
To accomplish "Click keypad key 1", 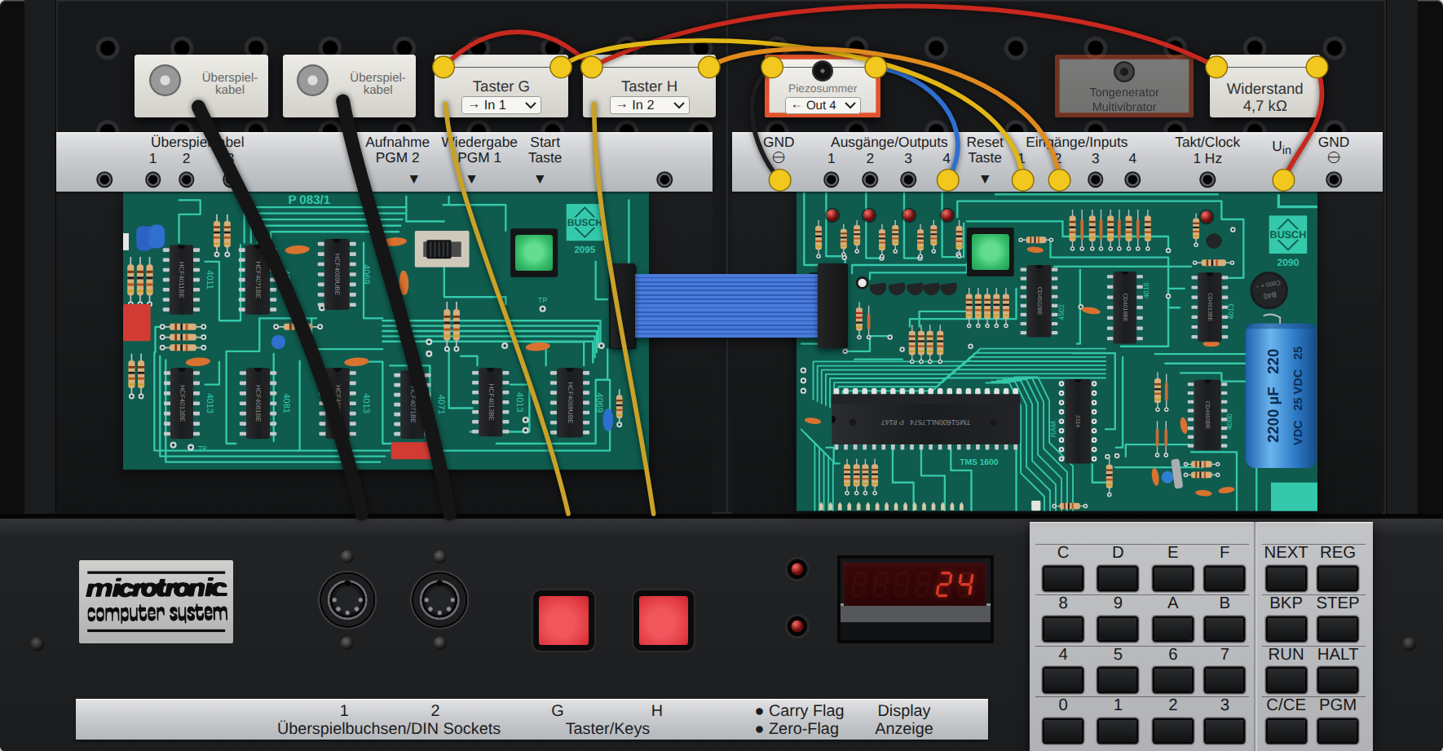I will point(1118,731).
